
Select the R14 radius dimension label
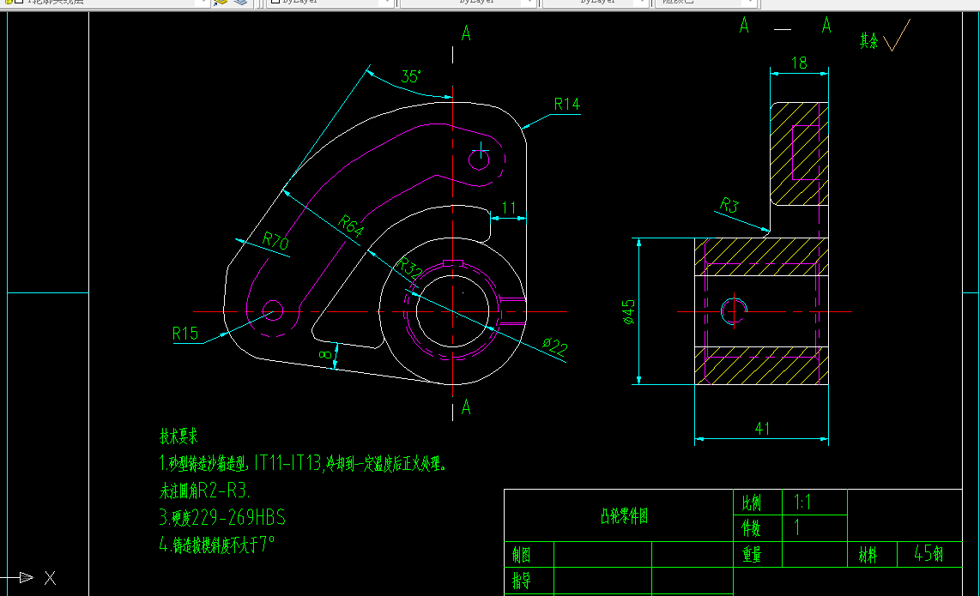pyautogui.click(x=567, y=105)
